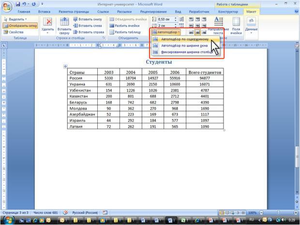300x225 pixels.
Task: Undo the last action
Action: pos(24,4)
